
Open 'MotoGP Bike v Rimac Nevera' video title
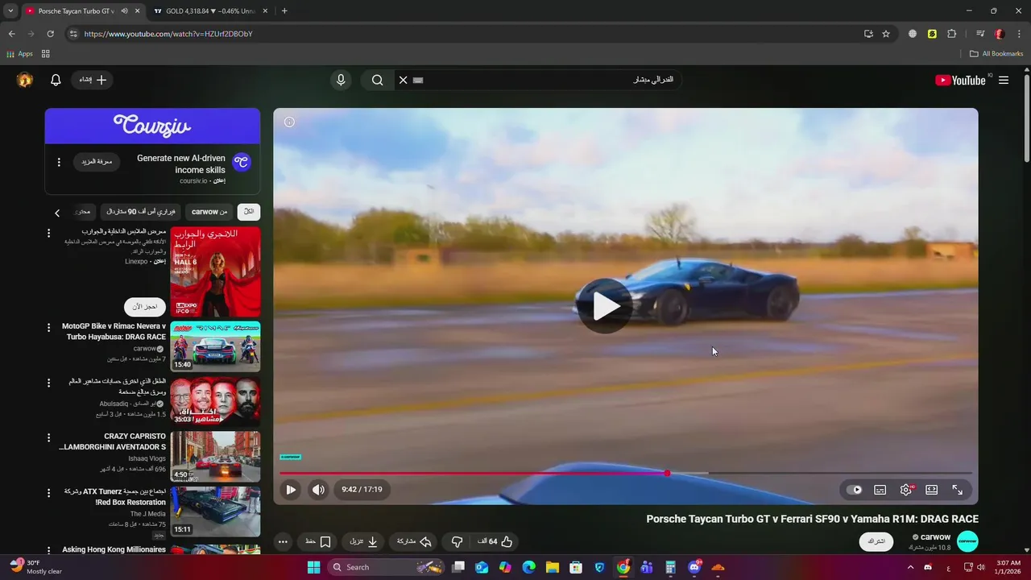[114, 331]
